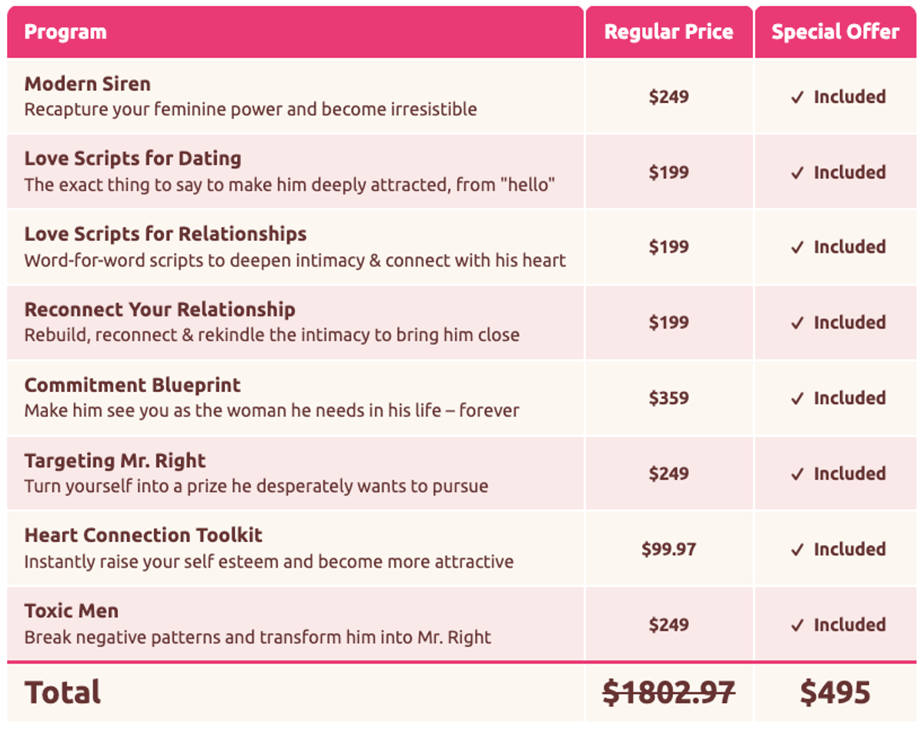Tap the Commitment Blueprint included checkmark
This screenshot has height=730, width=924.
tap(797, 398)
